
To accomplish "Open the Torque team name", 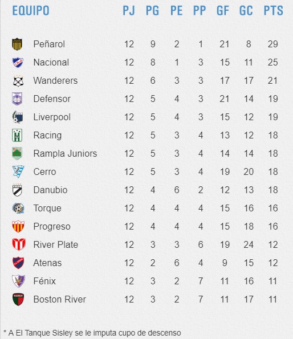I will (x=47, y=209).
